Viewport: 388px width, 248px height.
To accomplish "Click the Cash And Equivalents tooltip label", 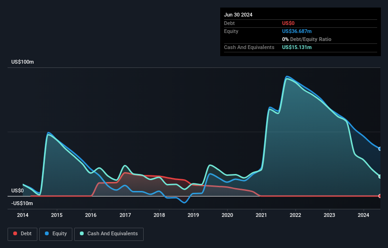I will click(x=249, y=47).
